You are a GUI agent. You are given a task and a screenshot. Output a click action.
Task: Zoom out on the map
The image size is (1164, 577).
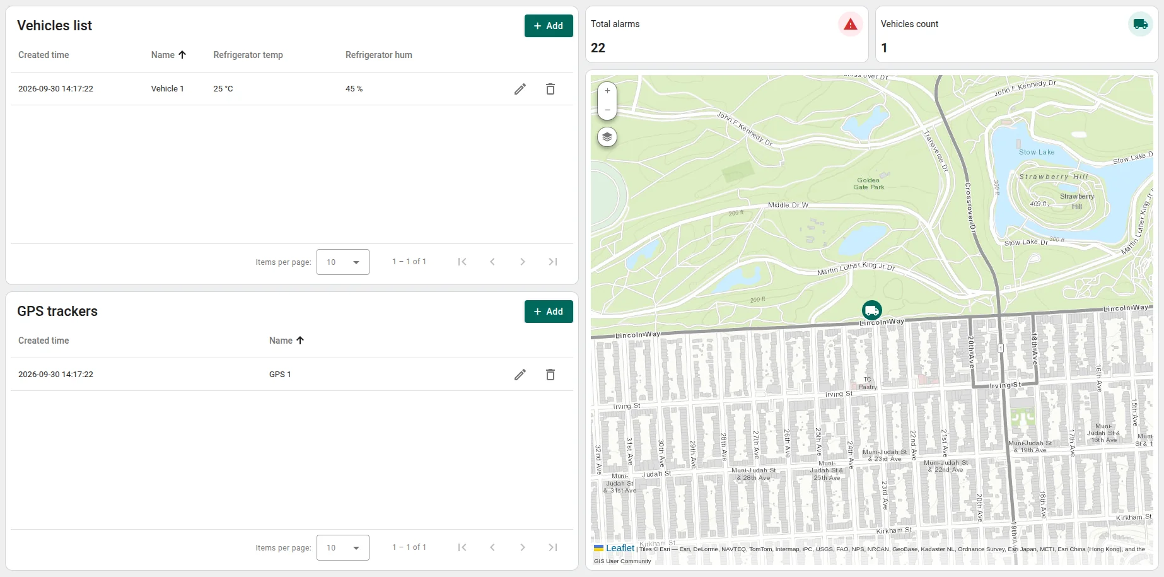607,110
